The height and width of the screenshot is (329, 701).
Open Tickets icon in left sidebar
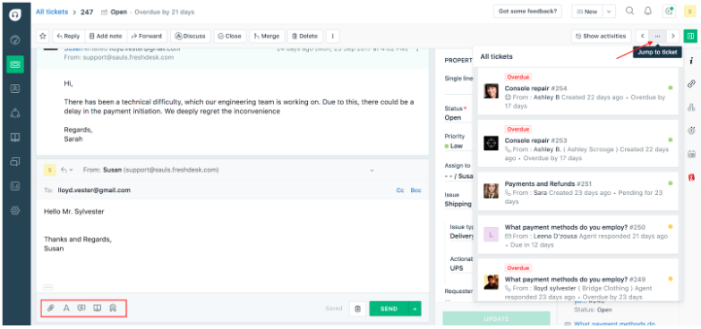[15, 64]
